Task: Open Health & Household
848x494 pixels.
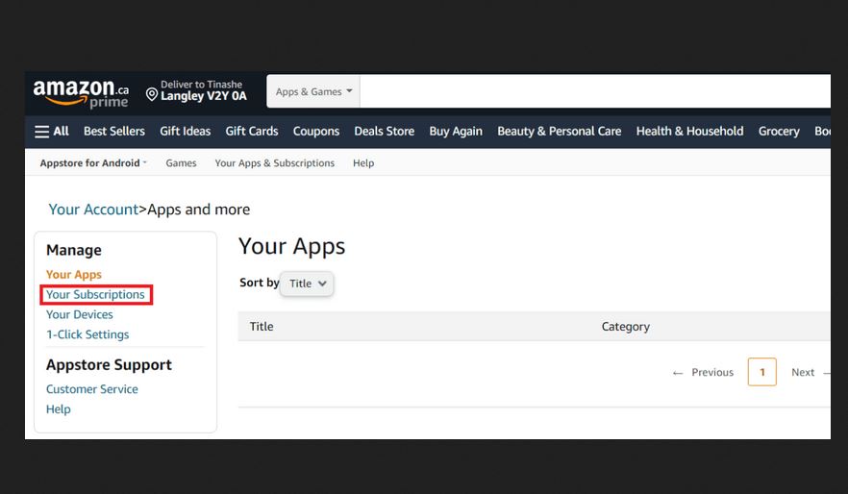Action: [689, 132]
